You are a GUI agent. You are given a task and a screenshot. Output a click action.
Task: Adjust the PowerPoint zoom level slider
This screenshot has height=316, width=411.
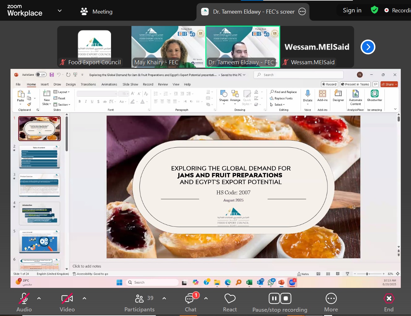click(x=367, y=274)
